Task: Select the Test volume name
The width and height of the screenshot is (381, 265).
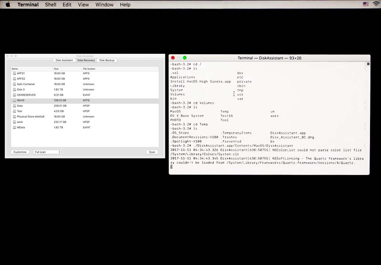Action: click(20, 111)
